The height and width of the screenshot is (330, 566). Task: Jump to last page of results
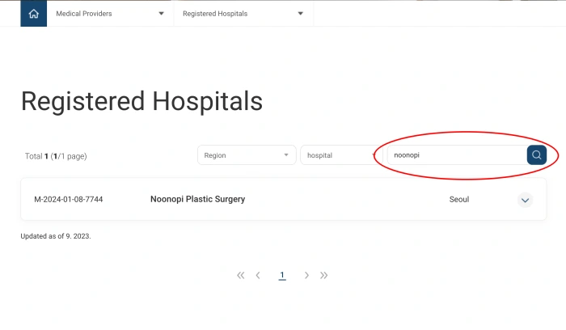pos(323,276)
